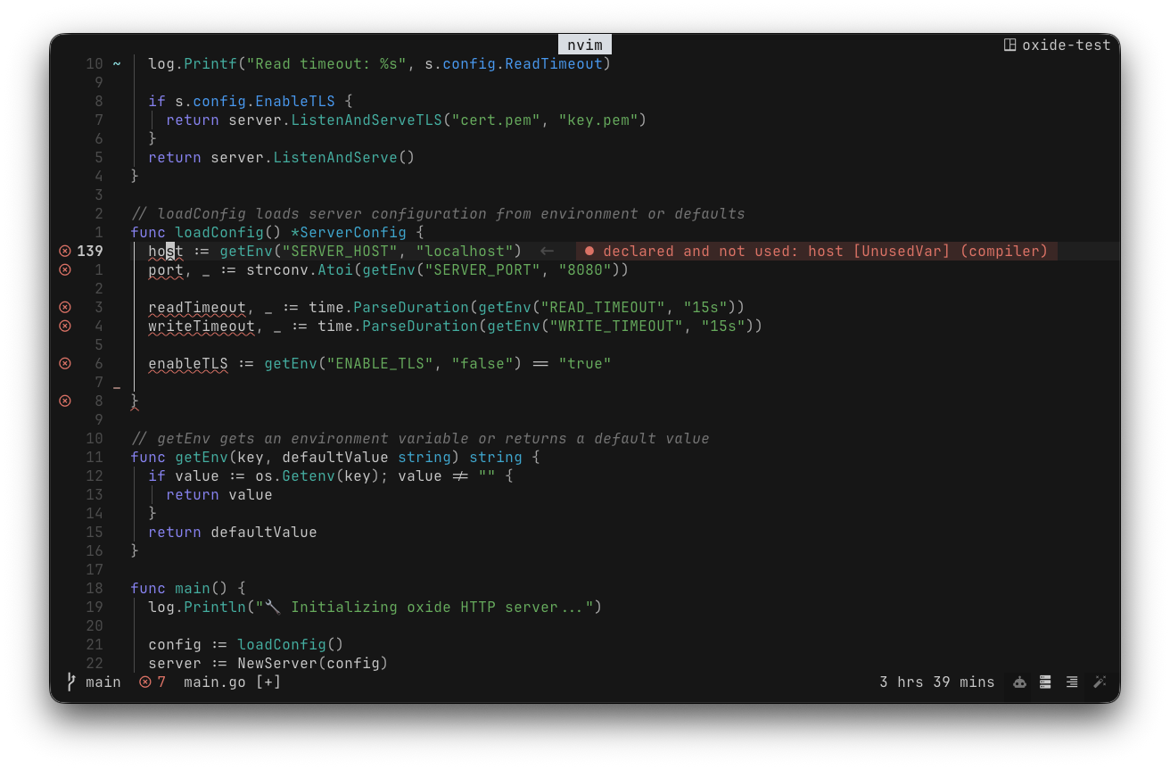Click current line number 139 in the gutter
Screen dimensions: 1170x769
point(90,252)
